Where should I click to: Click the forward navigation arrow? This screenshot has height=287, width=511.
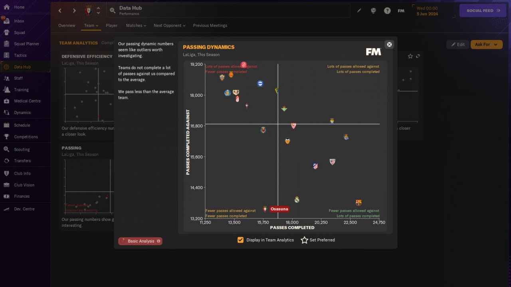tap(74, 11)
